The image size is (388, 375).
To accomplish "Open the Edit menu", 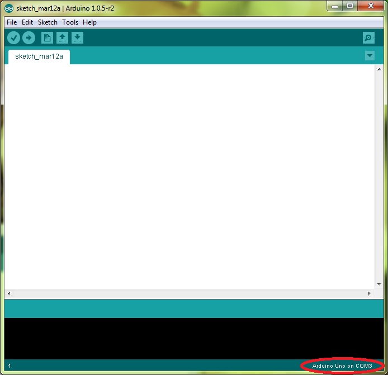I will [x=27, y=22].
